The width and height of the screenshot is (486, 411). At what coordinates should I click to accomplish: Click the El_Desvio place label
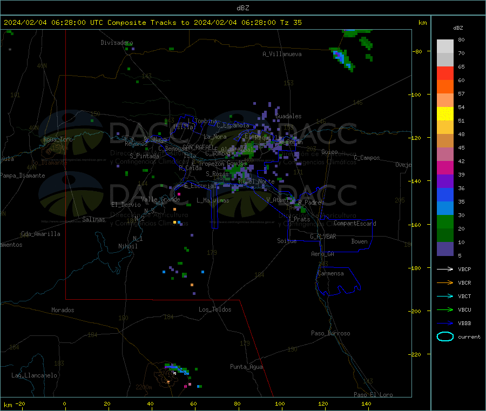coord(126,205)
